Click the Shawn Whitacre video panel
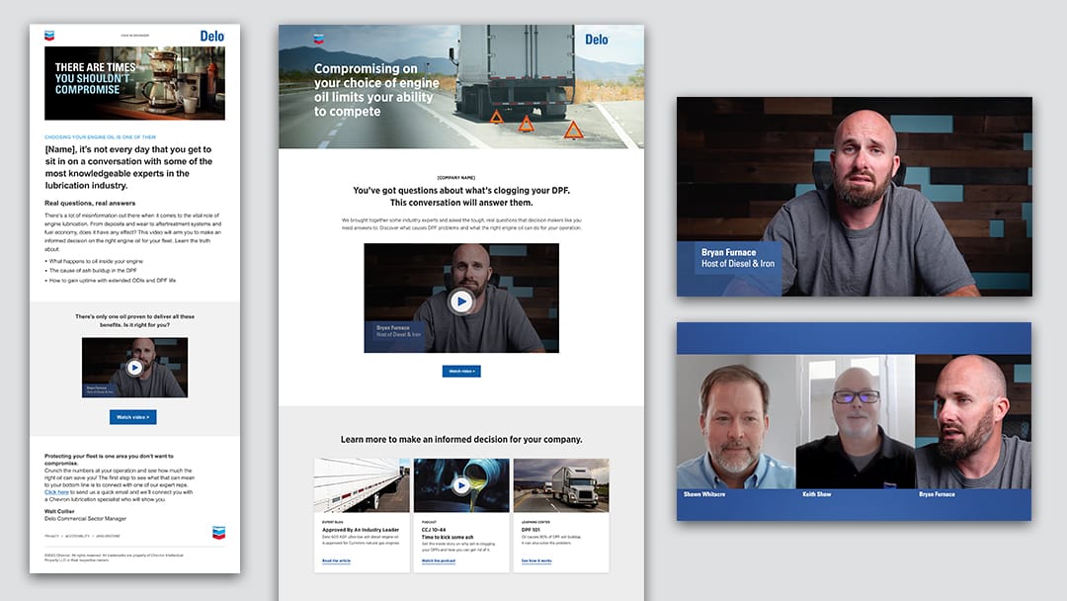The width and height of the screenshot is (1067, 601). tap(736, 422)
